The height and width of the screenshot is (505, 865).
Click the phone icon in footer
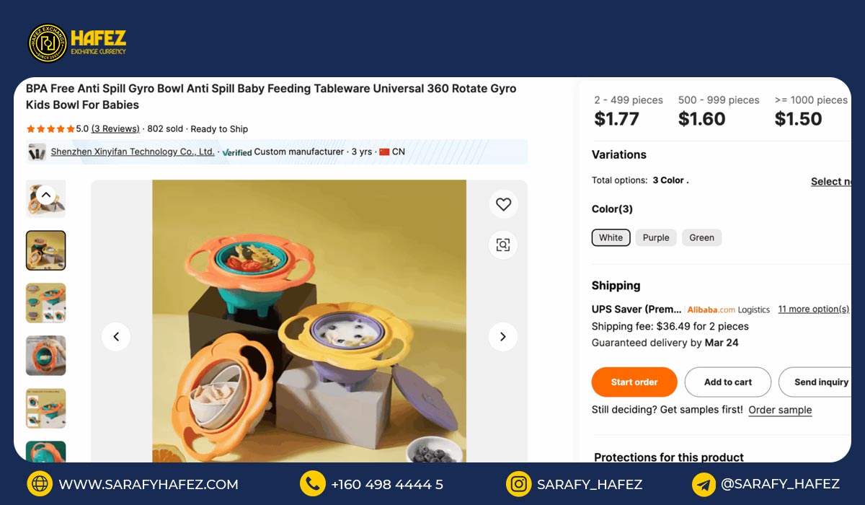312,483
